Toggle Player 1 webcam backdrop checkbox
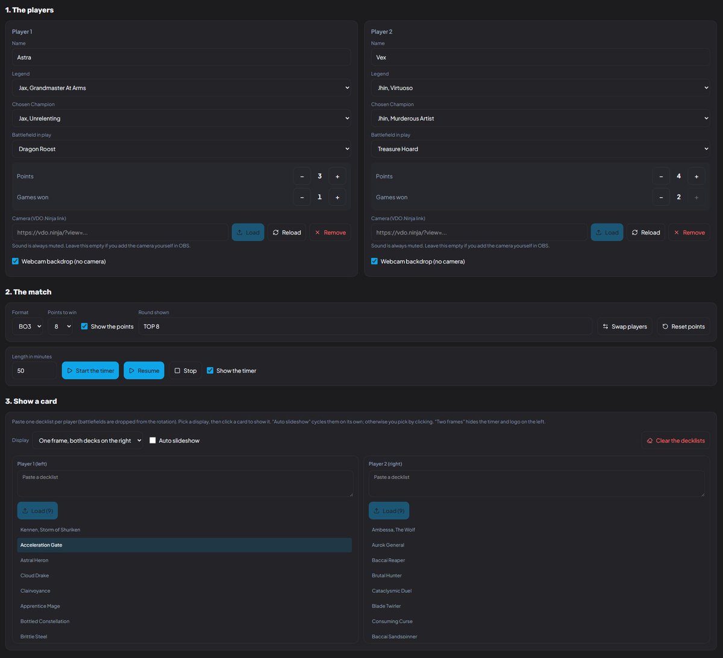The width and height of the screenshot is (723, 658). pyautogui.click(x=16, y=262)
